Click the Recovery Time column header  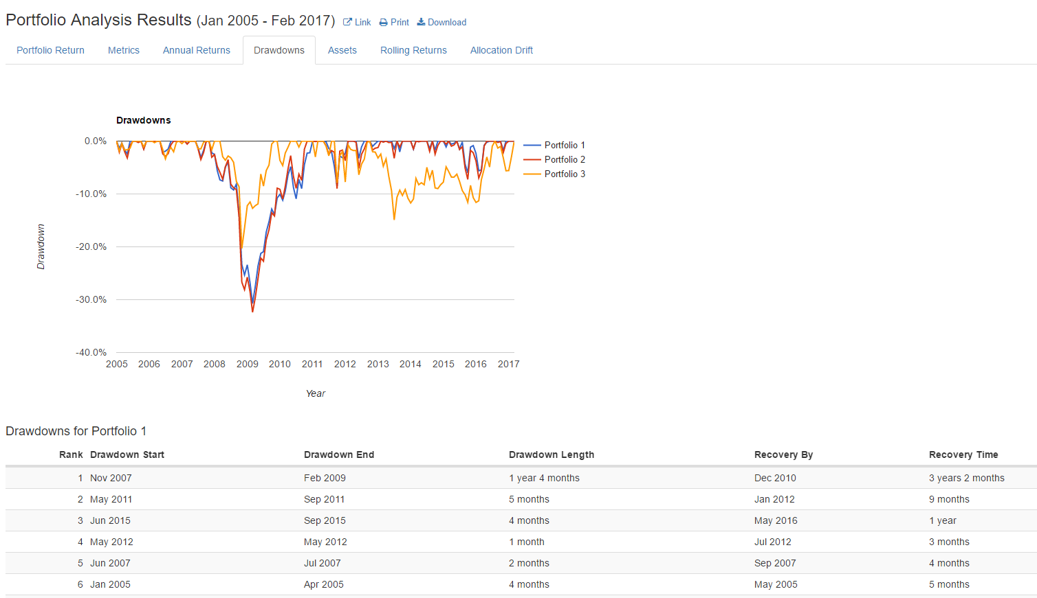pyautogui.click(x=963, y=455)
